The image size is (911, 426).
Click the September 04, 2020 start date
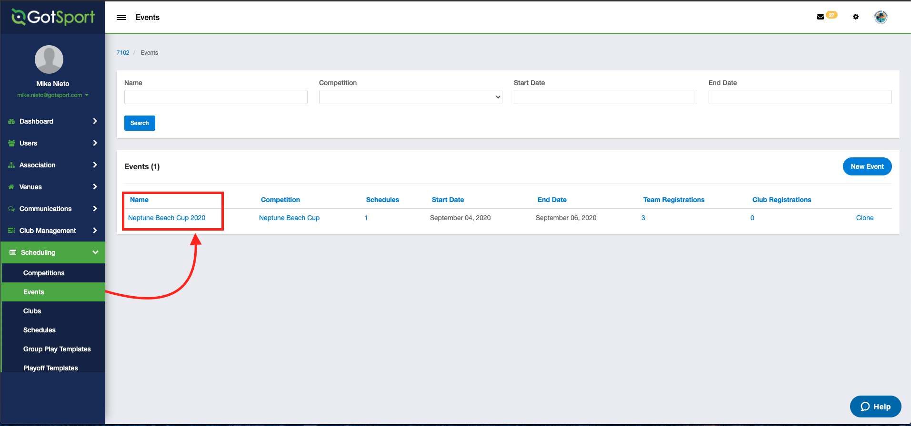point(460,218)
